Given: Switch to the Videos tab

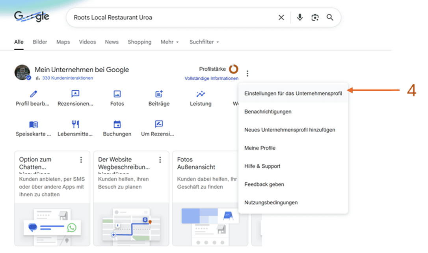Looking at the screenshot, I should 87,42.
